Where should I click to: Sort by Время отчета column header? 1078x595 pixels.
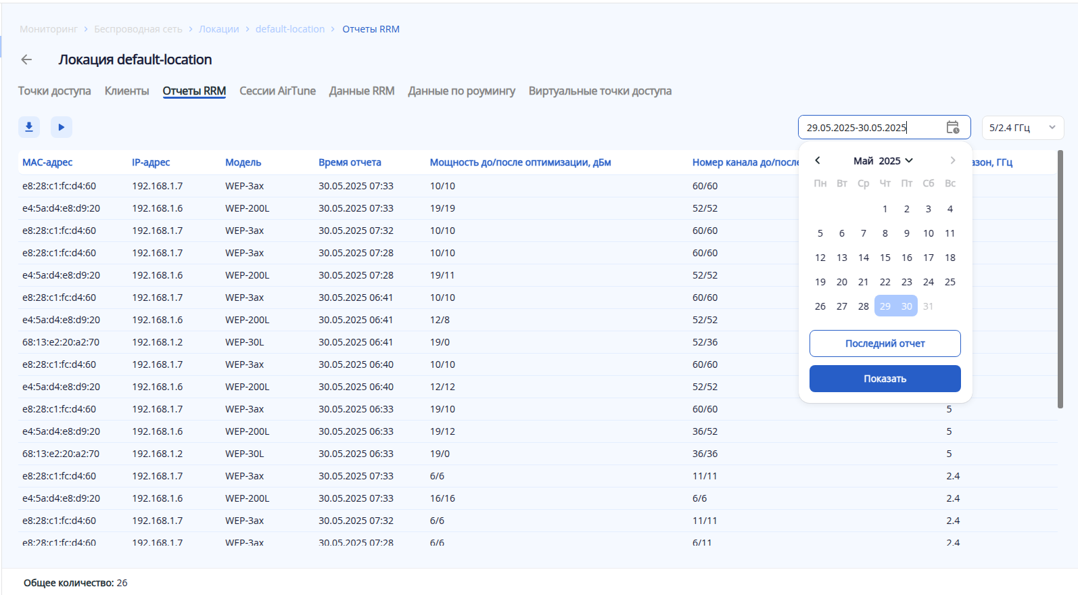point(350,162)
